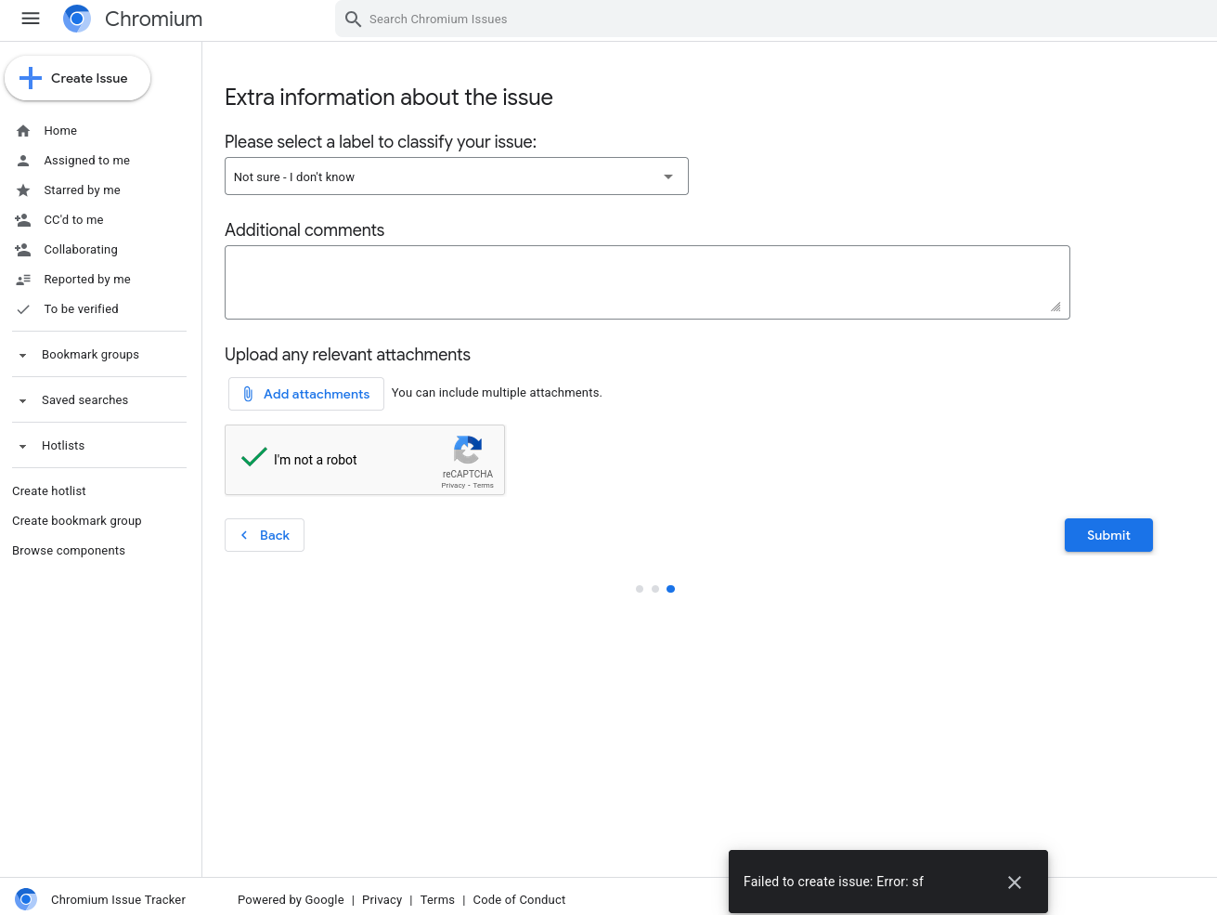Viewport: 1217px width, 915px height.
Task: Click 'Failed to create issue: Error: sf' message
Action: (834, 882)
